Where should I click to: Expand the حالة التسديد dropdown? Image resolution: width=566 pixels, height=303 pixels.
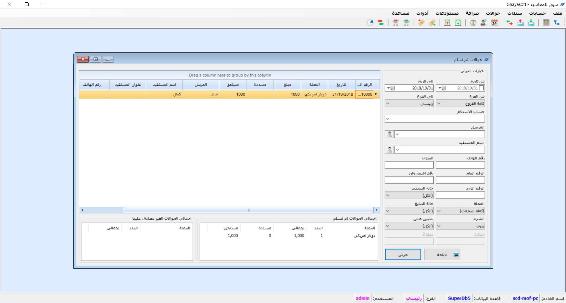click(388, 195)
